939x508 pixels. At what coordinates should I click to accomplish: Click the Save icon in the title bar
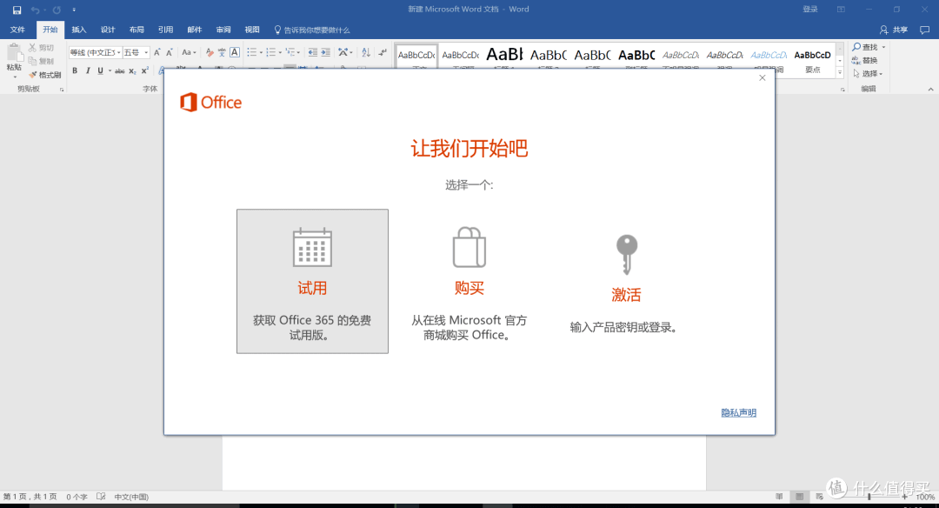[17, 10]
